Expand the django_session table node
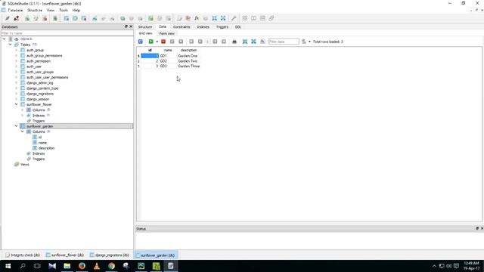Image resolution: width=484 pixels, height=272 pixels. pos(16,99)
